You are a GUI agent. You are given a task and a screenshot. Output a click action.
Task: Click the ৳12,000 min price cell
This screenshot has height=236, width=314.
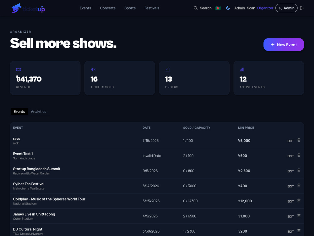(x=245, y=201)
